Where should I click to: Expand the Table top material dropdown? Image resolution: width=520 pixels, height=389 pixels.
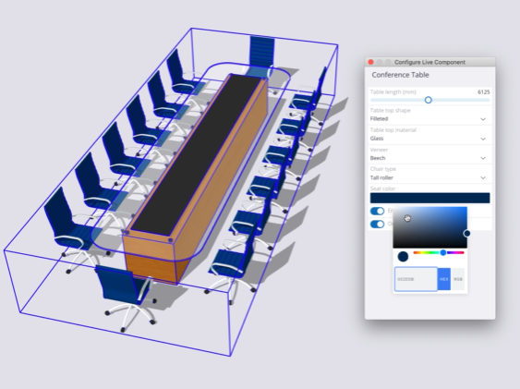tap(429, 135)
